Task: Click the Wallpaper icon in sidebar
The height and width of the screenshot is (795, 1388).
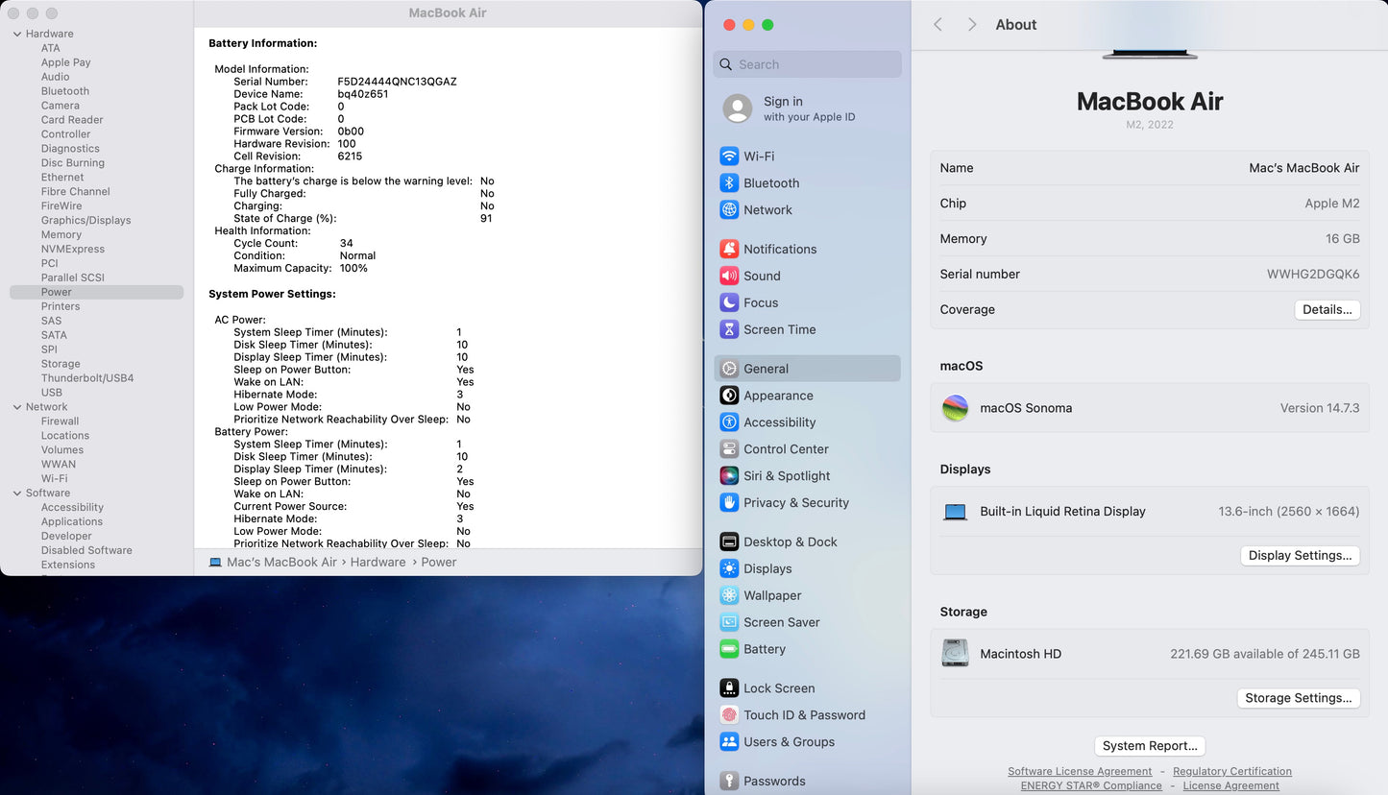Action: (x=729, y=596)
